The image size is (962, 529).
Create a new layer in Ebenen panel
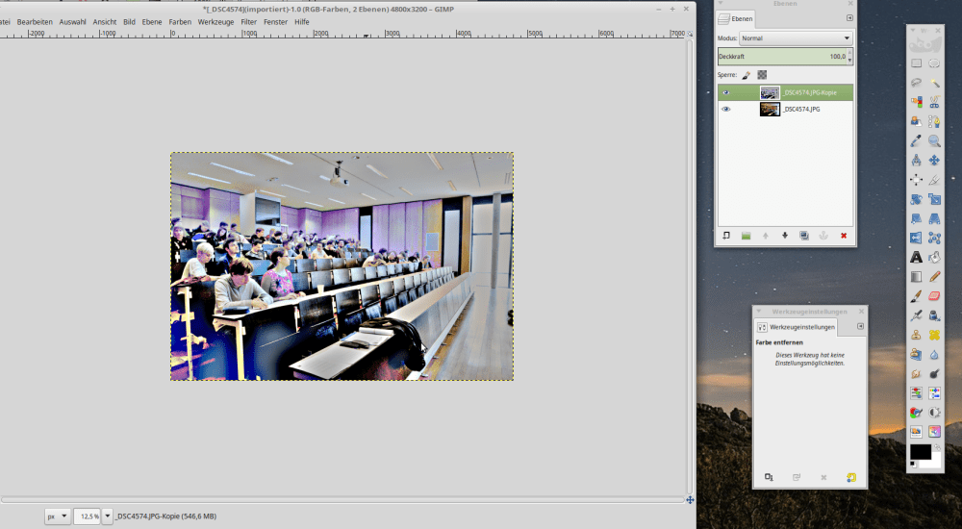(x=726, y=236)
